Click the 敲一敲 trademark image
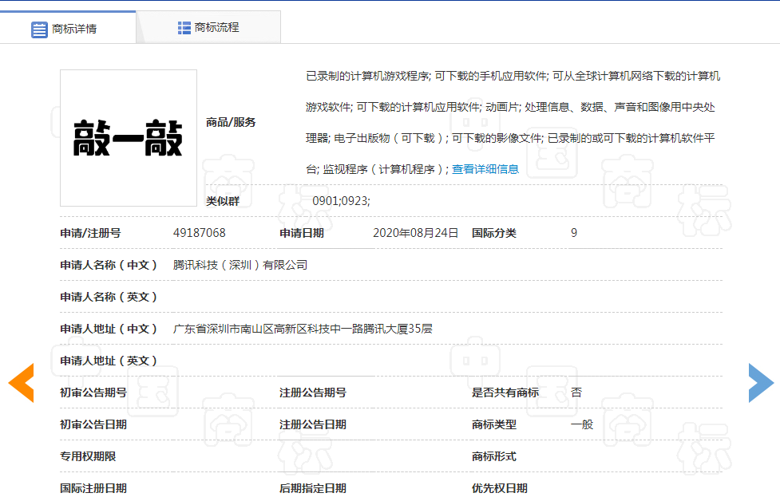Viewport: 780px width, 497px height. tap(128, 139)
